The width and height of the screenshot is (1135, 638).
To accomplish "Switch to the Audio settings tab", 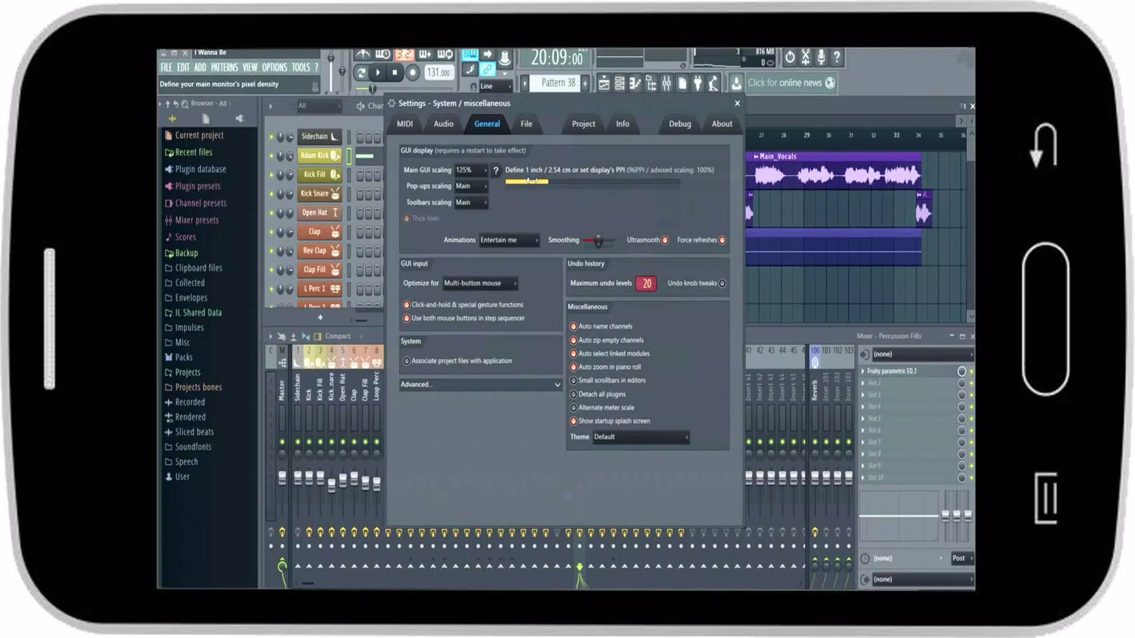I will 443,123.
